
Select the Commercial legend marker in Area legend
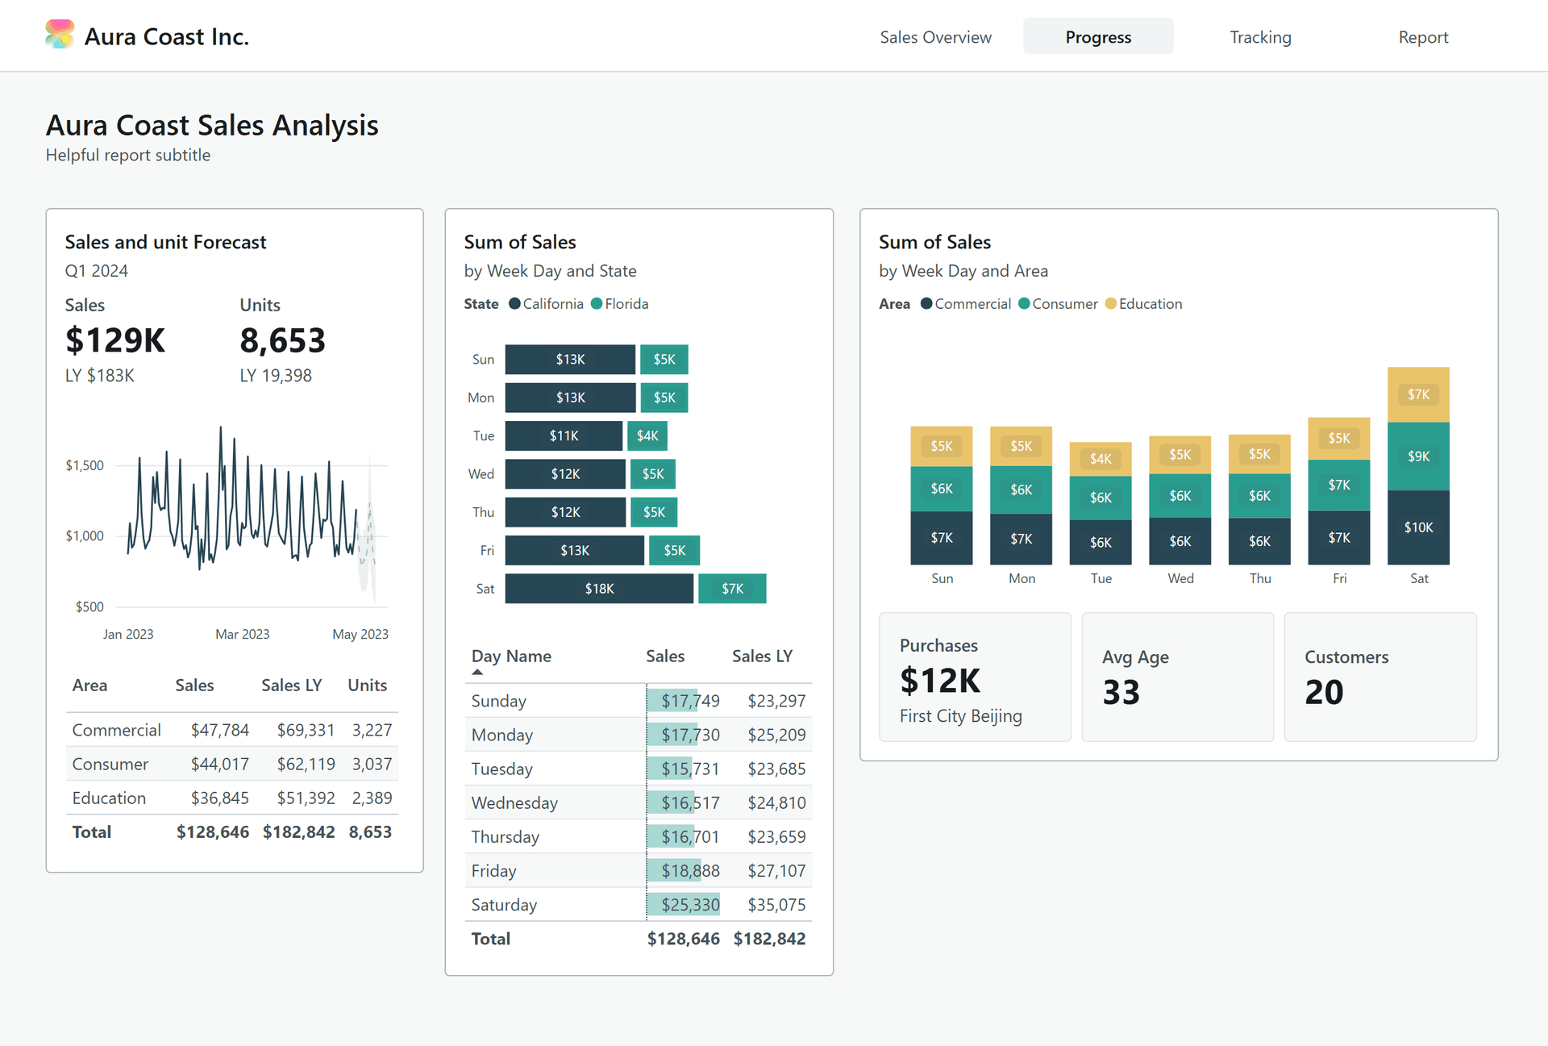click(926, 303)
